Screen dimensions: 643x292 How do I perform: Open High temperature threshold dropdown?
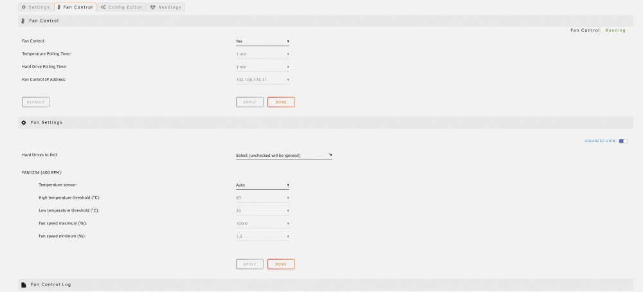tap(262, 198)
